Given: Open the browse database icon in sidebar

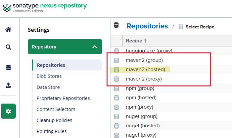Looking at the screenshot, I should [x=8, y=67].
